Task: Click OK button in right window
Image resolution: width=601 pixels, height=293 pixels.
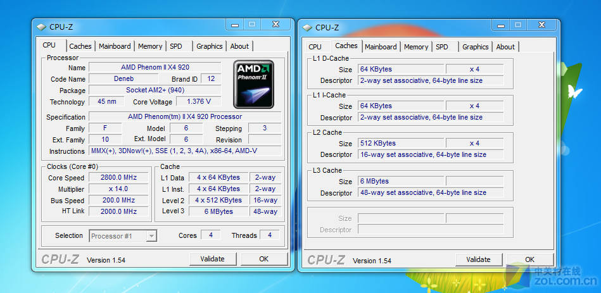Action: coord(529,259)
